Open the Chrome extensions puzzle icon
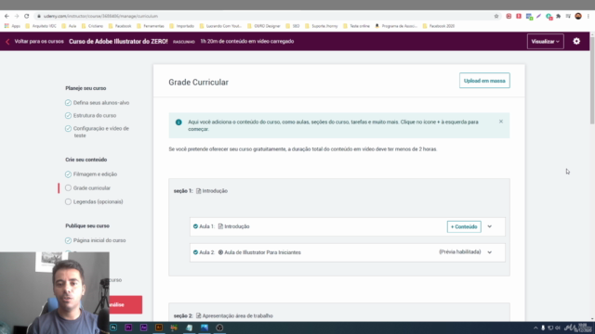595x334 pixels. tap(559, 17)
